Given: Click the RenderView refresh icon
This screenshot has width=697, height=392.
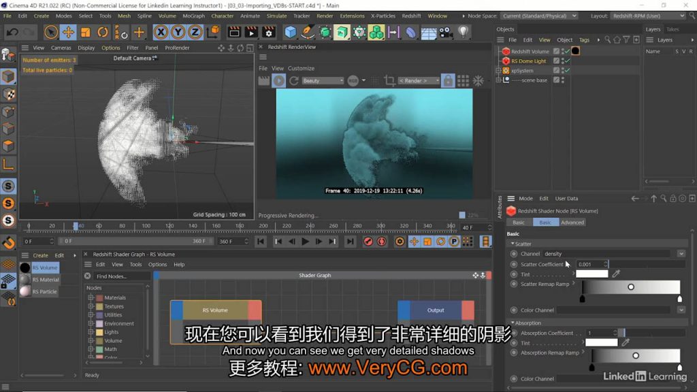Looking at the screenshot, I should [x=294, y=80].
